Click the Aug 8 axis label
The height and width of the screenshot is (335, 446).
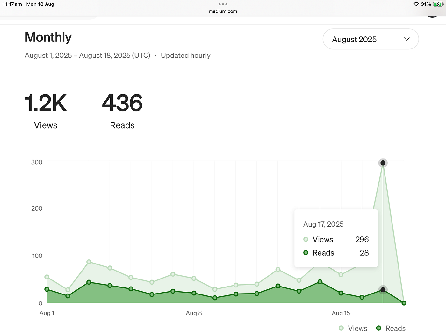[194, 313]
